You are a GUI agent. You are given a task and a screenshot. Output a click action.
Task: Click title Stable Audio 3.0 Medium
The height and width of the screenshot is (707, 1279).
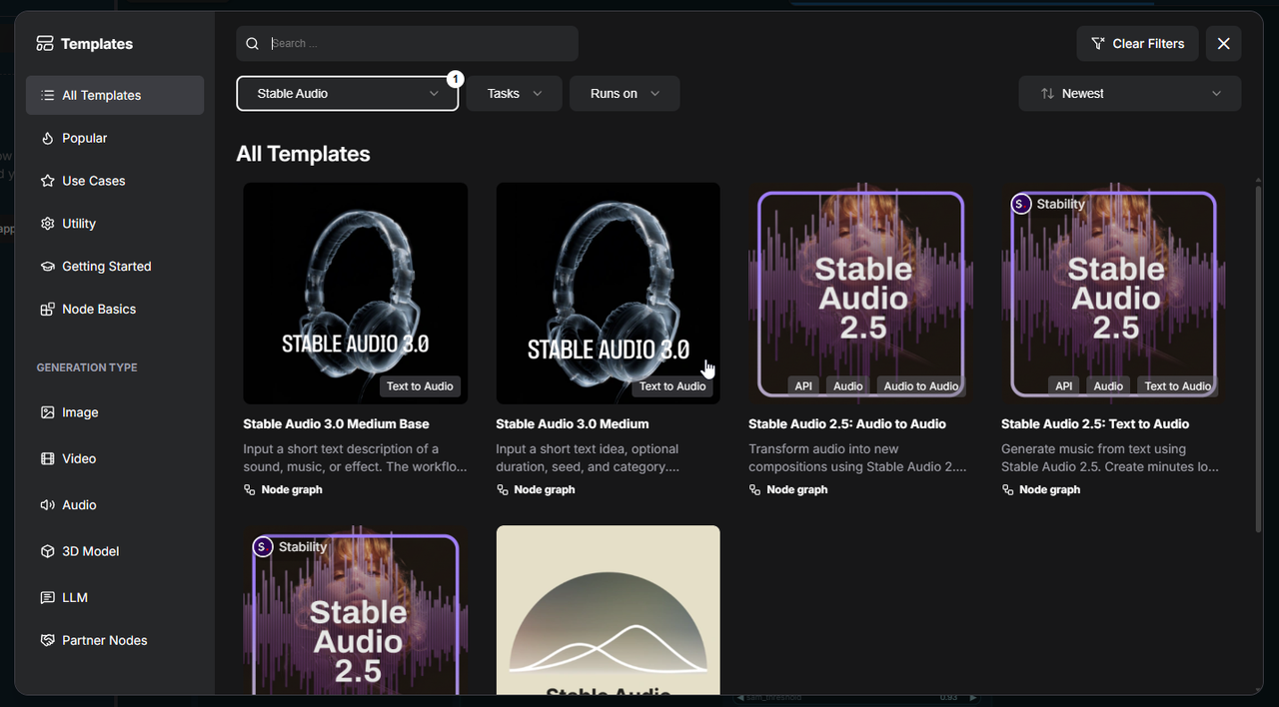pyautogui.click(x=573, y=424)
